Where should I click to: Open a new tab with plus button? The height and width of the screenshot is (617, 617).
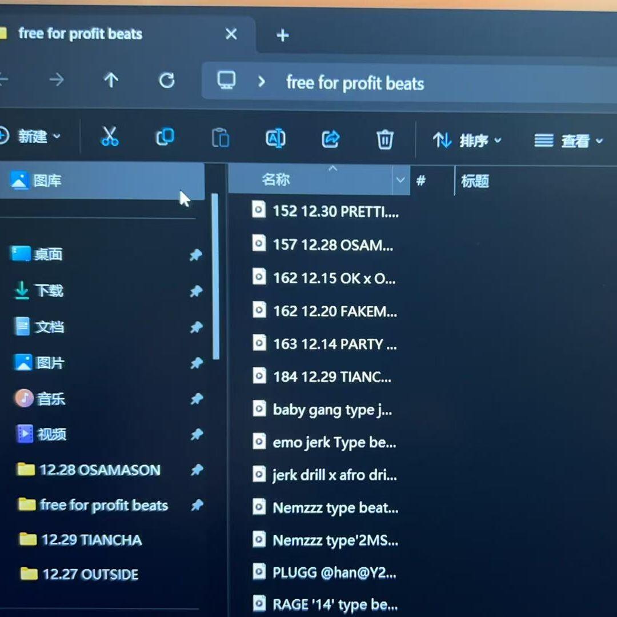[283, 35]
